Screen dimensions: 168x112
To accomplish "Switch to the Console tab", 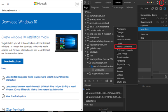I will pyautogui.click(x=108, y=3).
